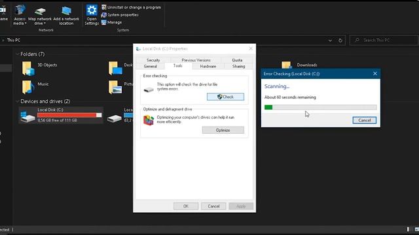Viewport: 419px width, 235px height.
Task: Select the Tools tab
Action: [x=177, y=66]
